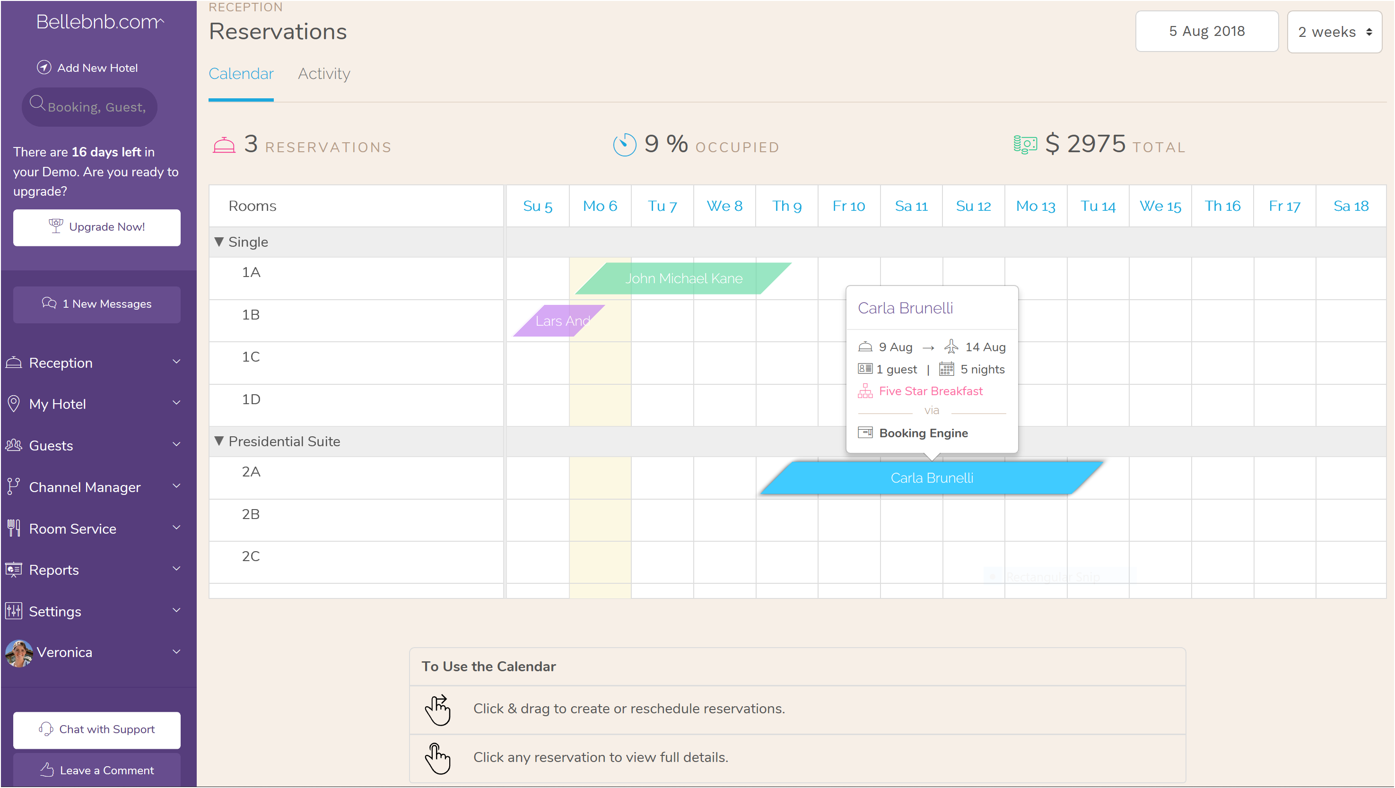
Task: Select the 2 weeks duration dropdown
Action: point(1334,31)
